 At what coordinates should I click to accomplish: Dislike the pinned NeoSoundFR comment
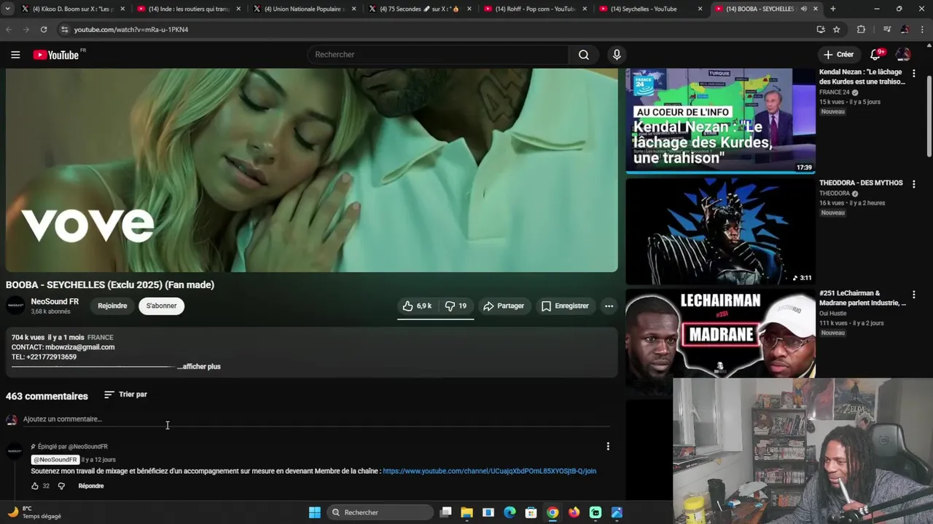click(61, 486)
